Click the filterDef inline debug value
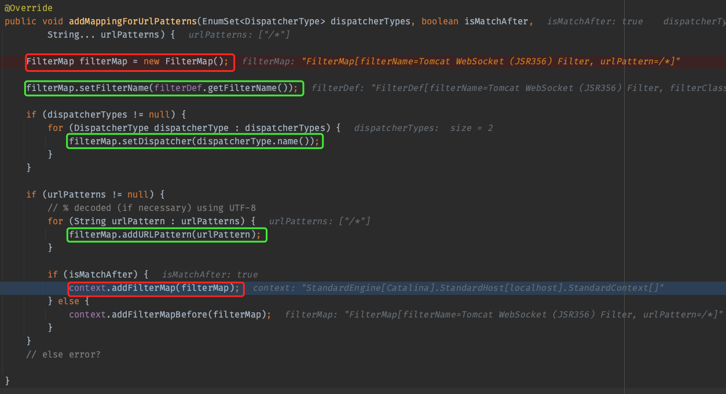The height and width of the screenshot is (394, 726). [518, 88]
